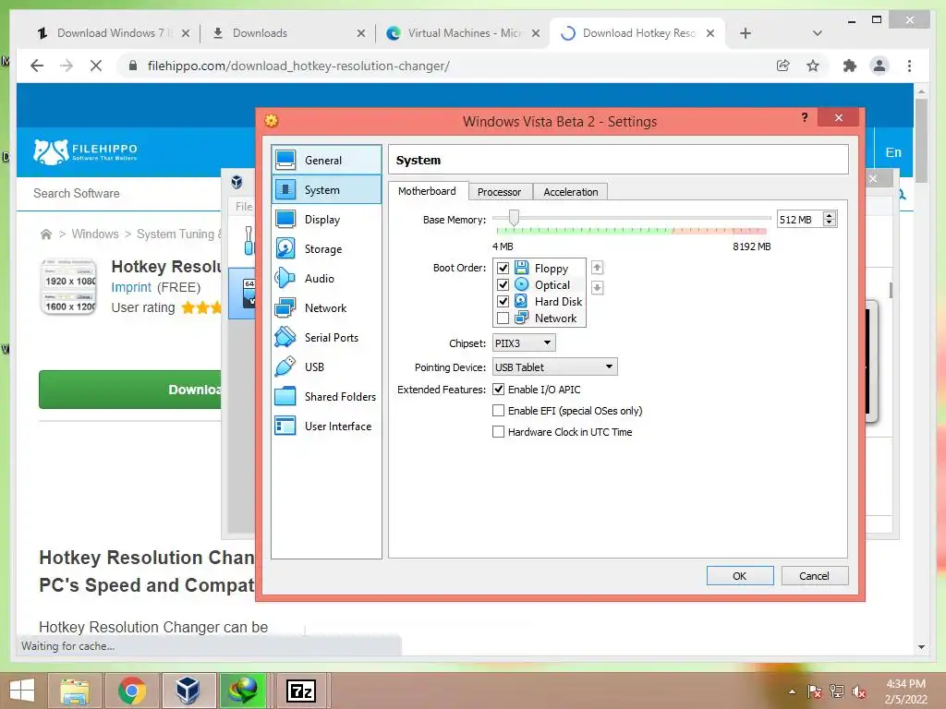Open the System Tuning breadcrumb link
The image size is (946, 709).
click(179, 234)
